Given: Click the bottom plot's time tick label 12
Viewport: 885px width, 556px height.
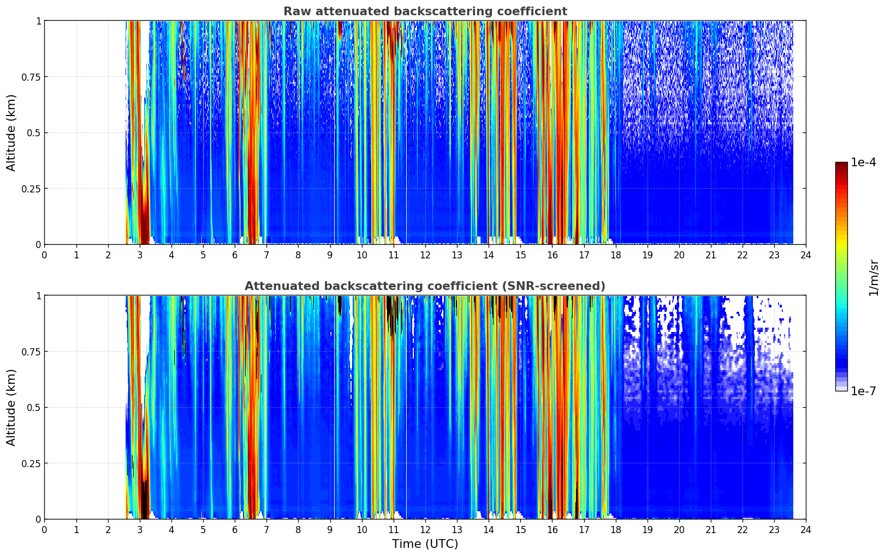Looking at the screenshot, I should 425,529.
